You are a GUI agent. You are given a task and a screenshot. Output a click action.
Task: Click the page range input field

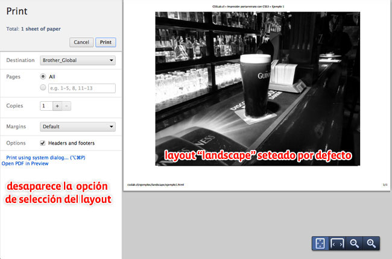click(x=82, y=88)
